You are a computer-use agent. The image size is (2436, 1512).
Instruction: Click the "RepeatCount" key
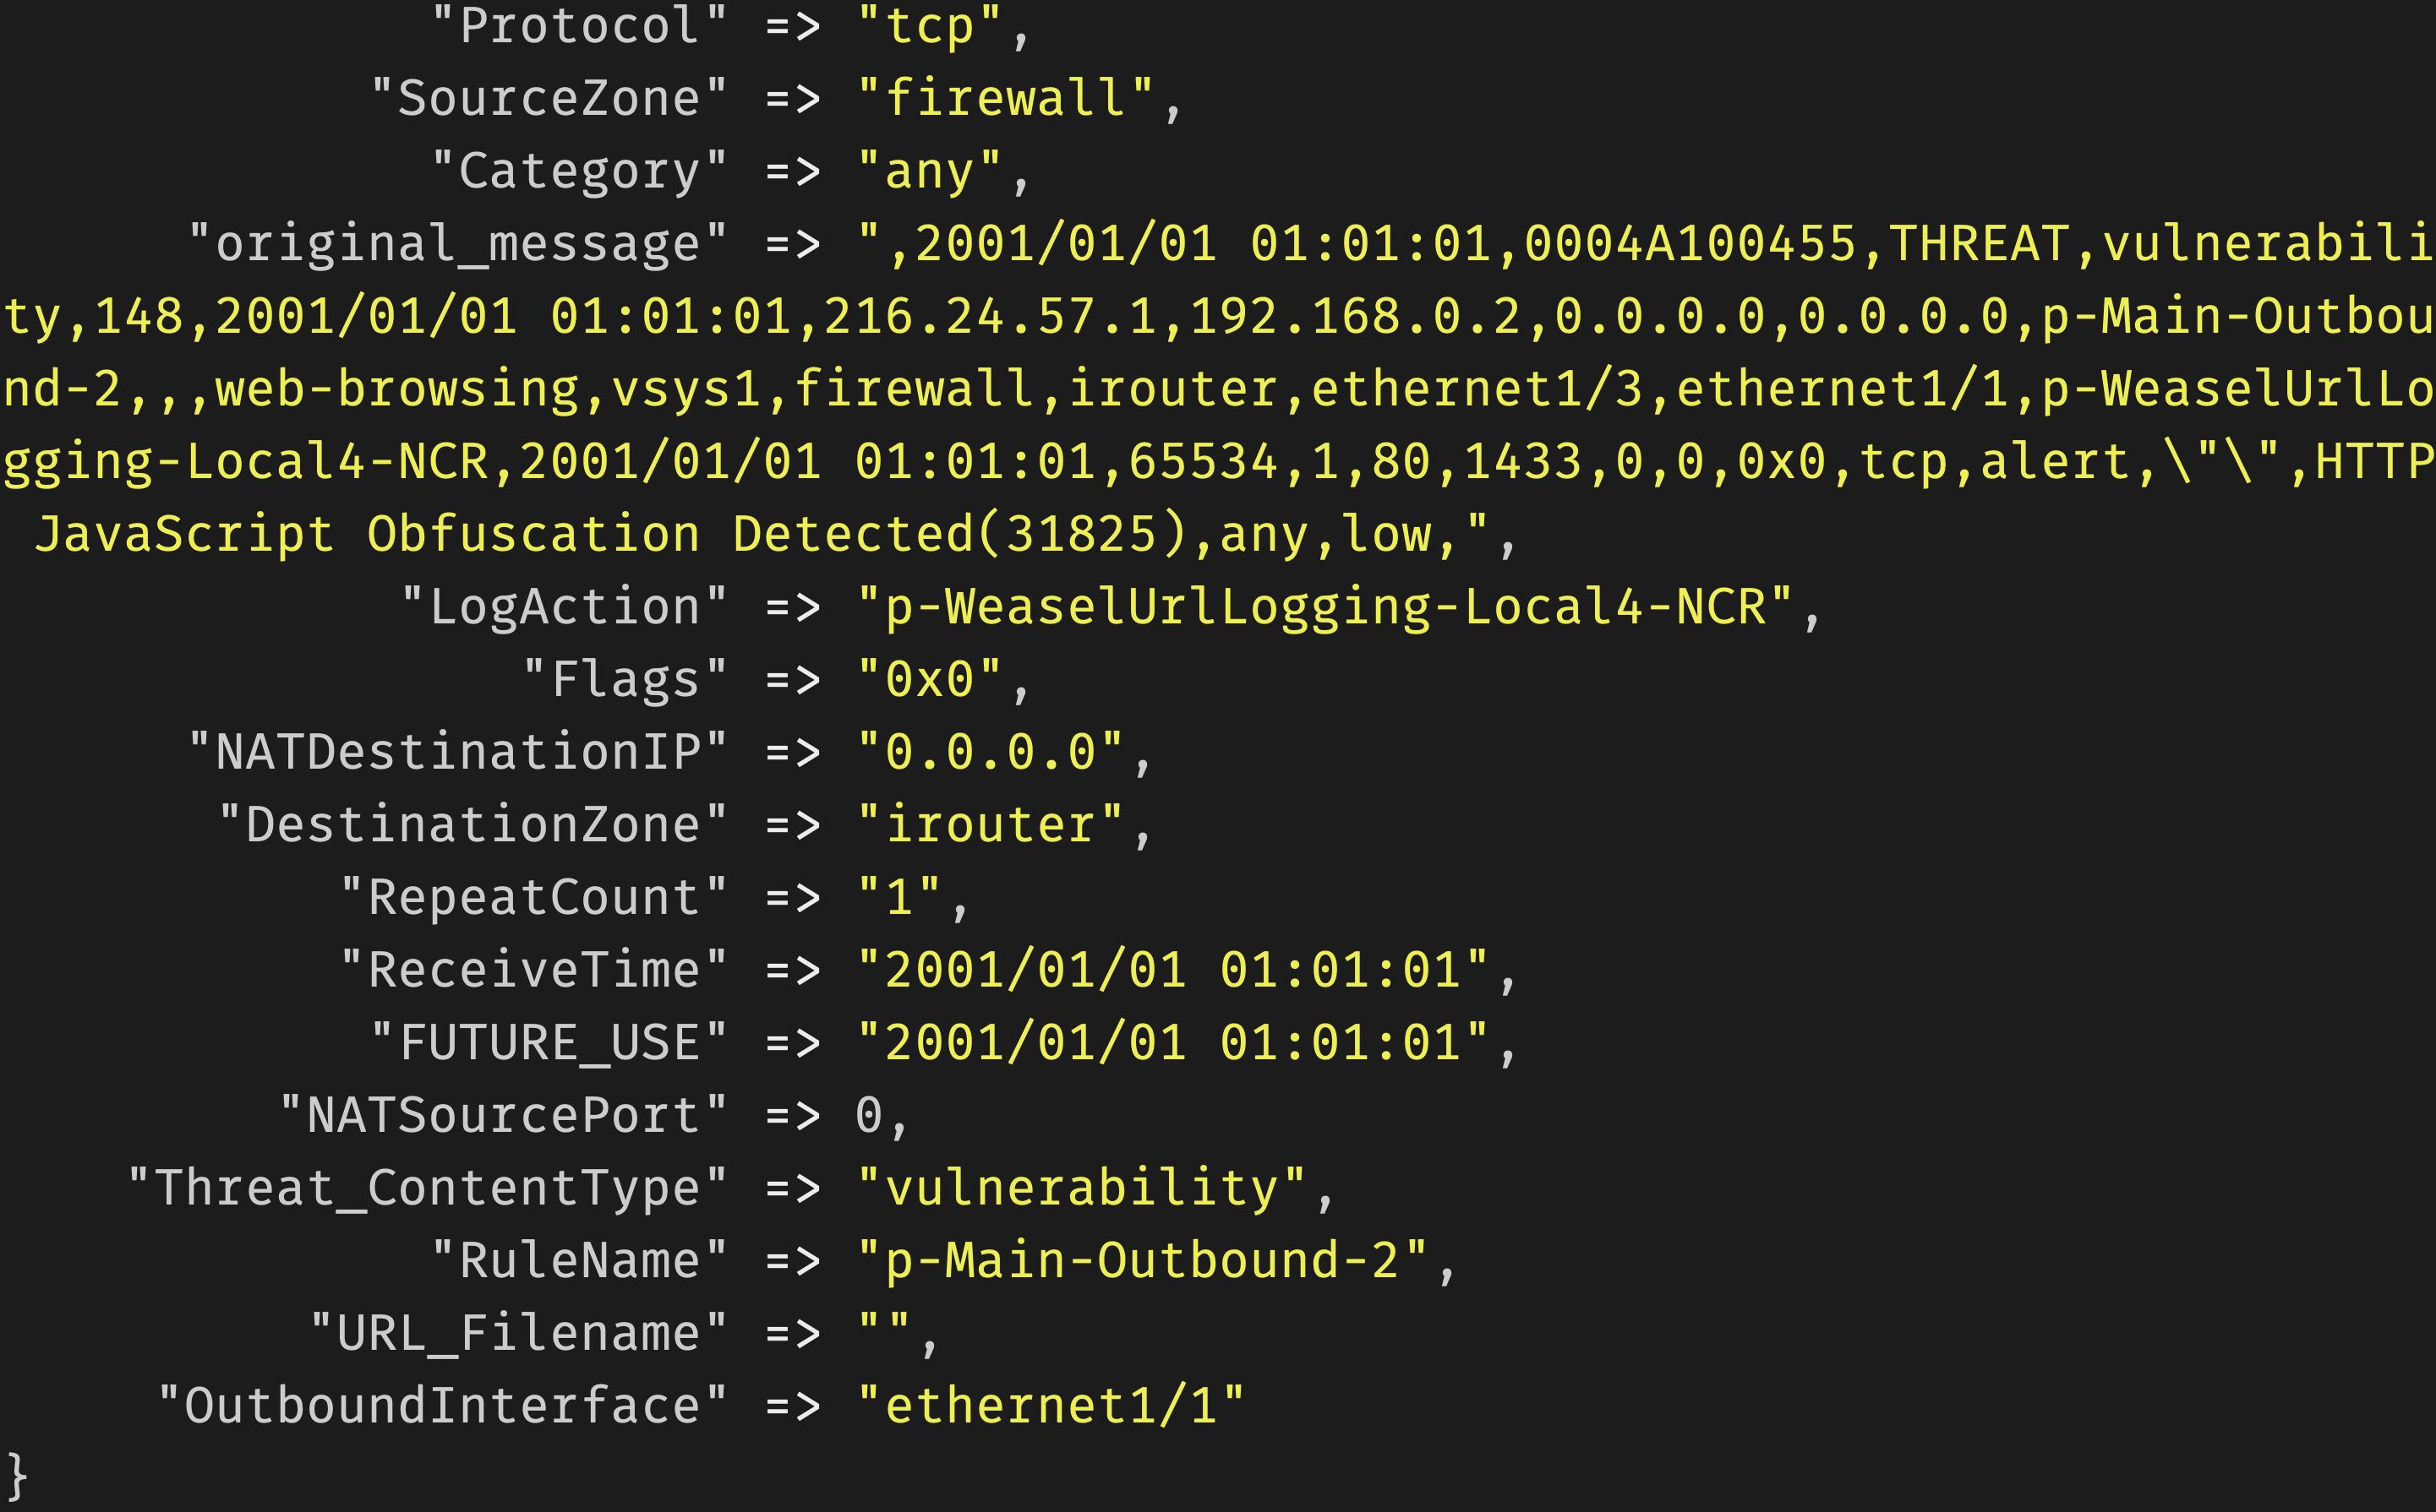[534, 897]
